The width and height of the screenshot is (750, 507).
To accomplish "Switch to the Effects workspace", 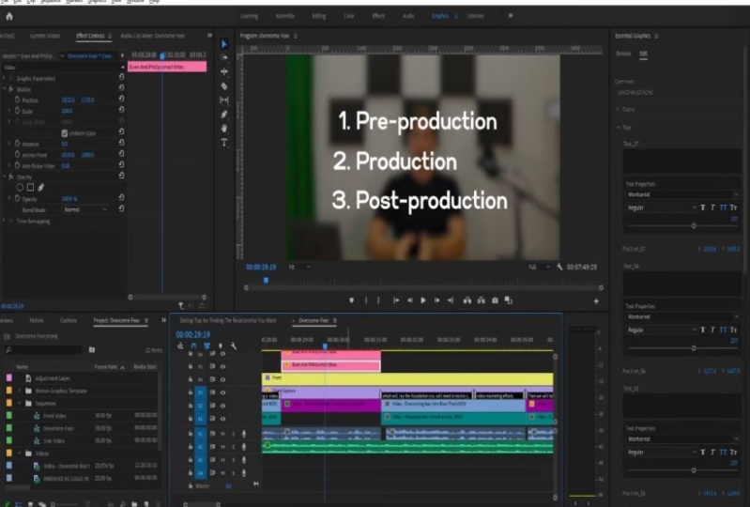I will pos(378,16).
